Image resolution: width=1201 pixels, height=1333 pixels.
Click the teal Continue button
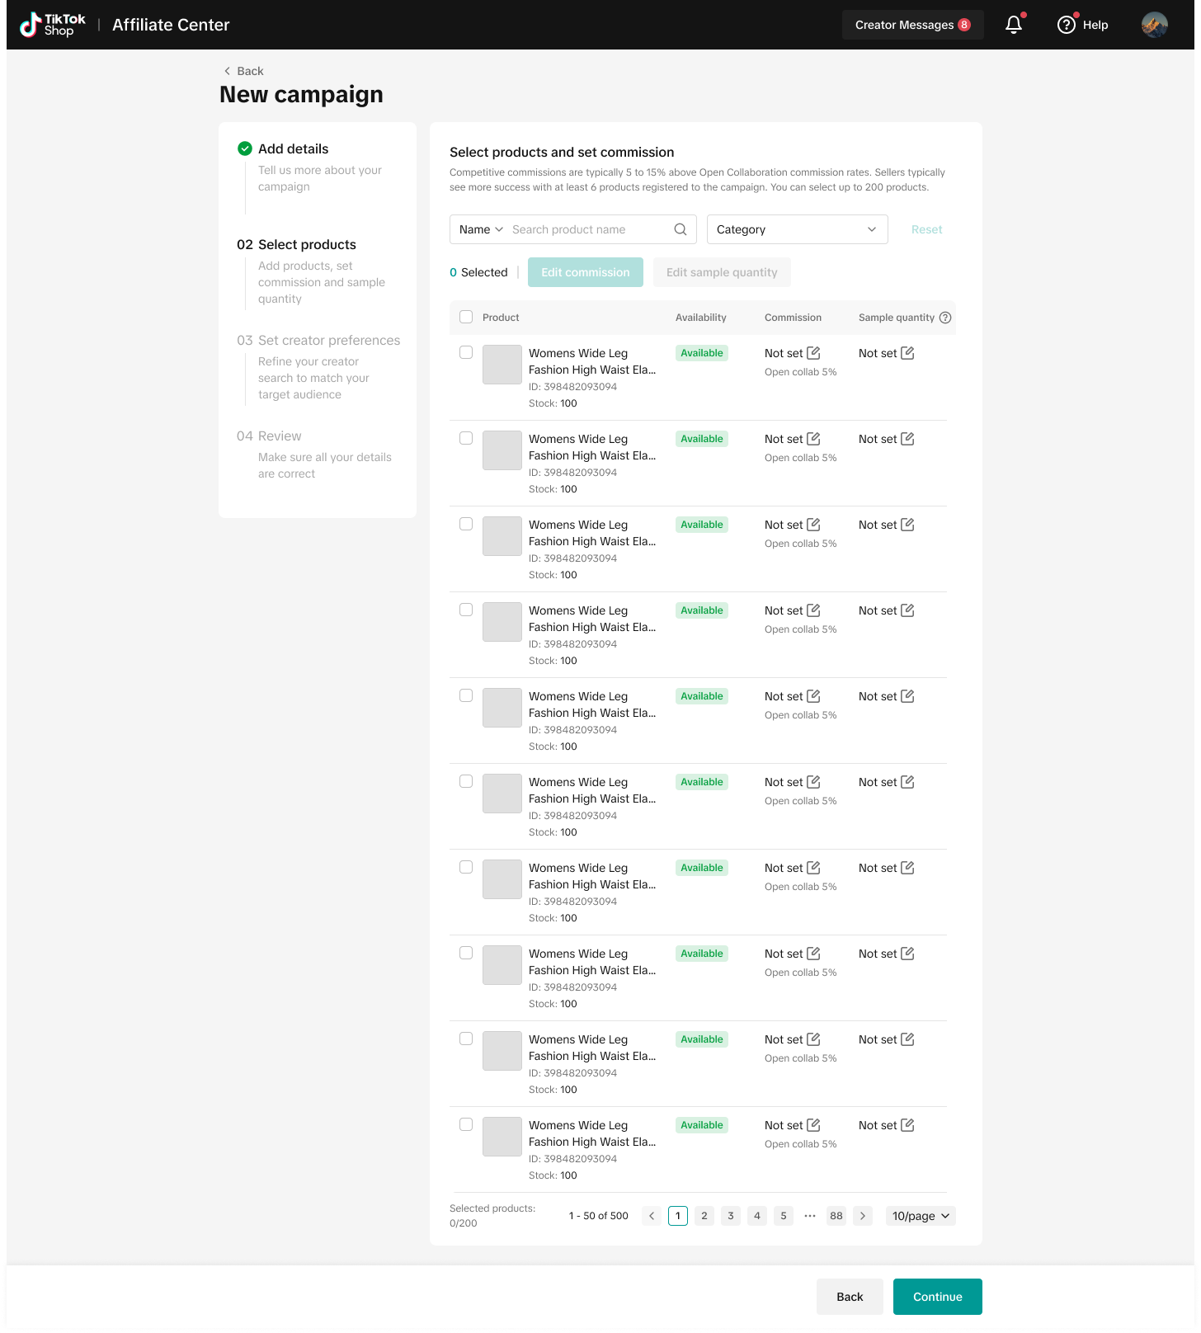tap(937, 1297)
